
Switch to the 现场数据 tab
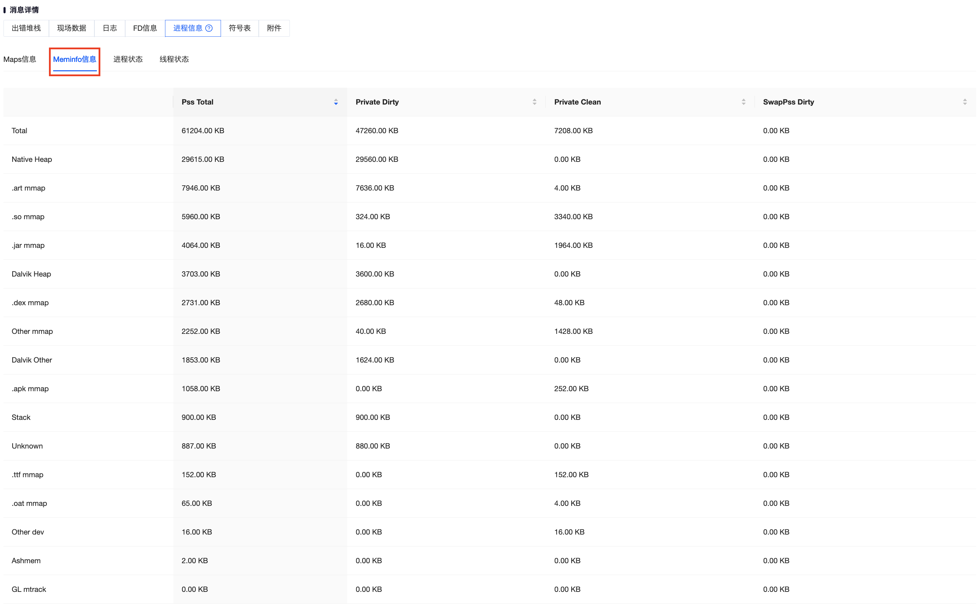pyautogui.click(x=72, y=28)
